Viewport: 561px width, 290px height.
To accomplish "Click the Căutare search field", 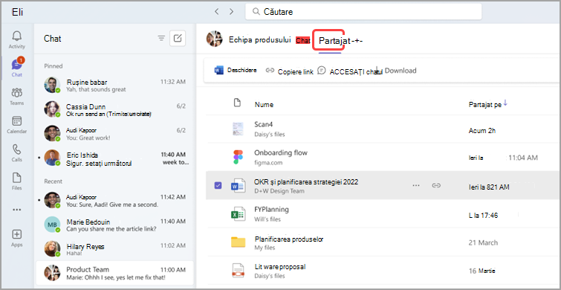I will coord(363,12).
